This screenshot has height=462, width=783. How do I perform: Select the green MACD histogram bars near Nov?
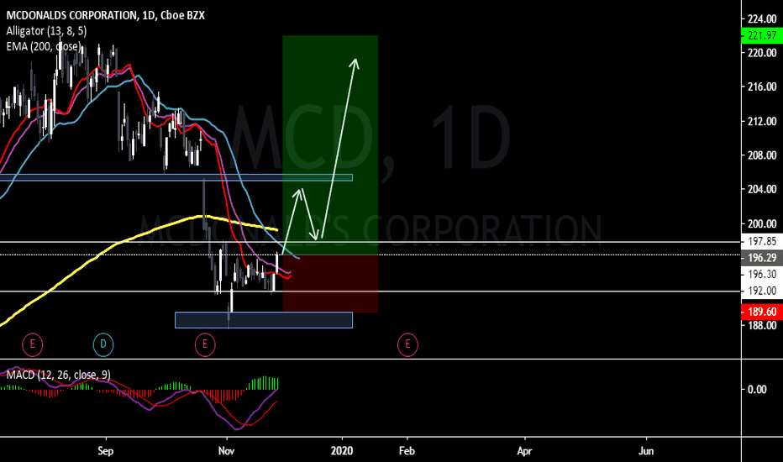264,383
